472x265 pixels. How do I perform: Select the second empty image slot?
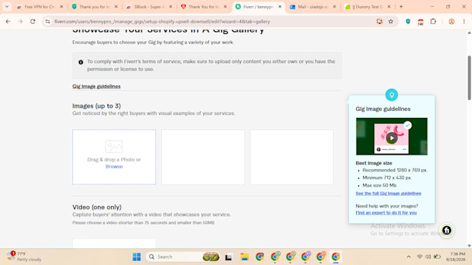tap(203, 157)
